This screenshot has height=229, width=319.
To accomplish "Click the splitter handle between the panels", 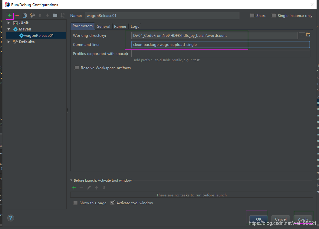I will pyautogui.click(x=67, y=110).
